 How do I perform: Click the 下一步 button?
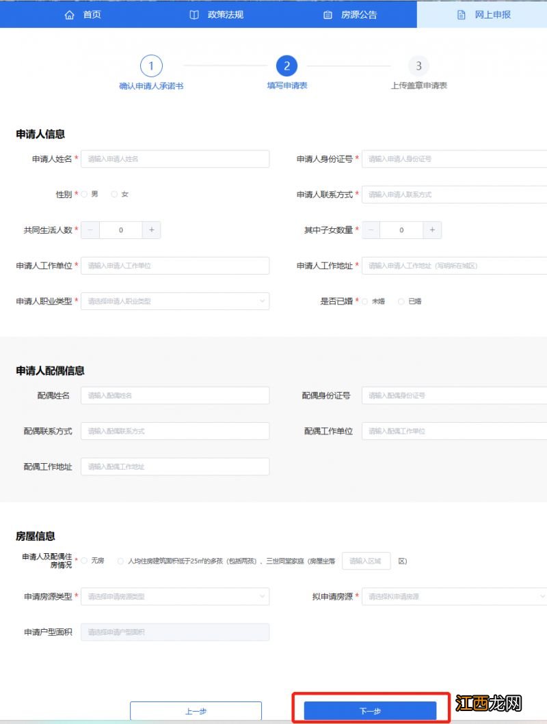point(371,710)
